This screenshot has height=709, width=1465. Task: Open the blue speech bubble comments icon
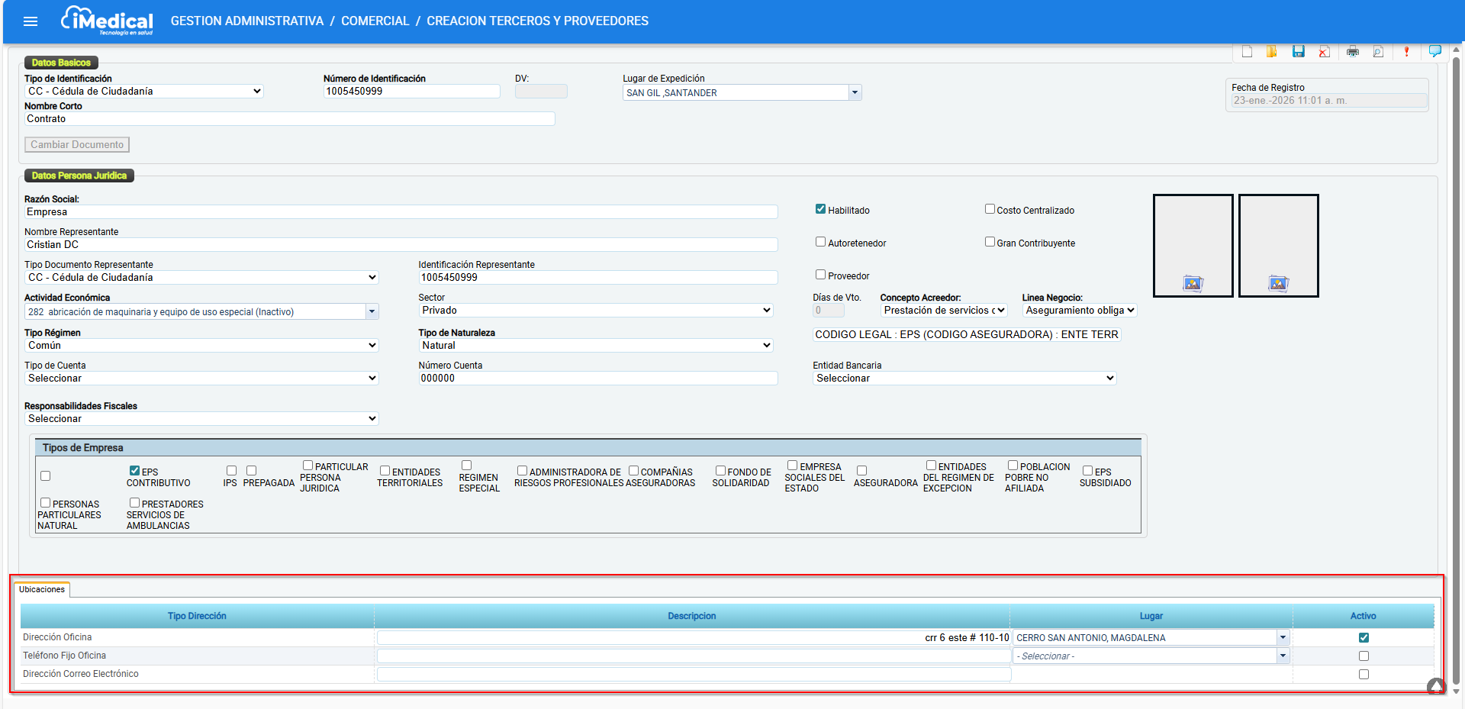point(1435,51)
